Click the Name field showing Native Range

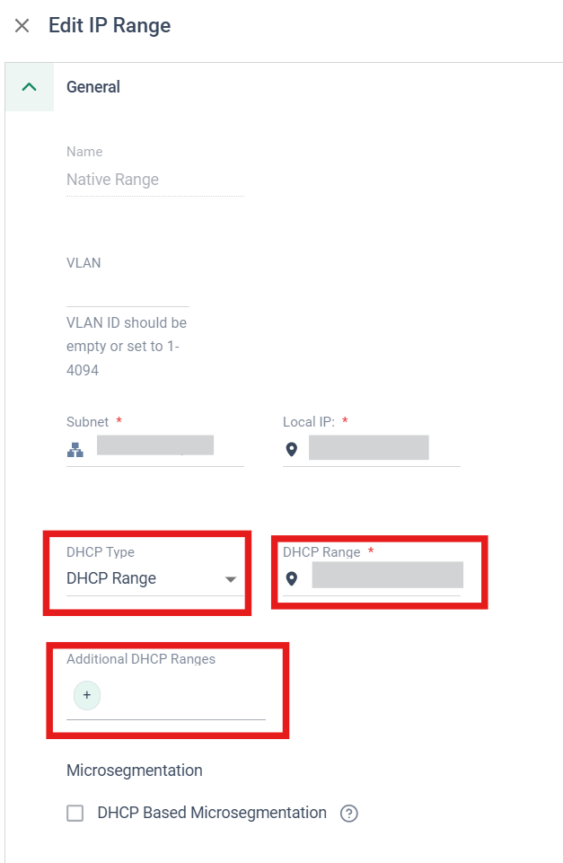pos(155,180)
